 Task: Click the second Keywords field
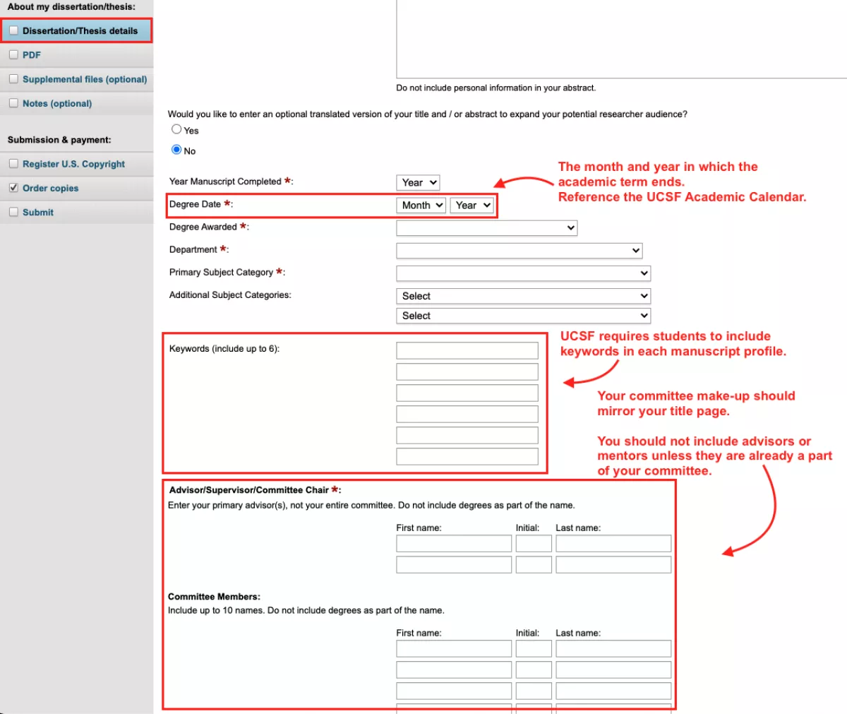[467, 371]
